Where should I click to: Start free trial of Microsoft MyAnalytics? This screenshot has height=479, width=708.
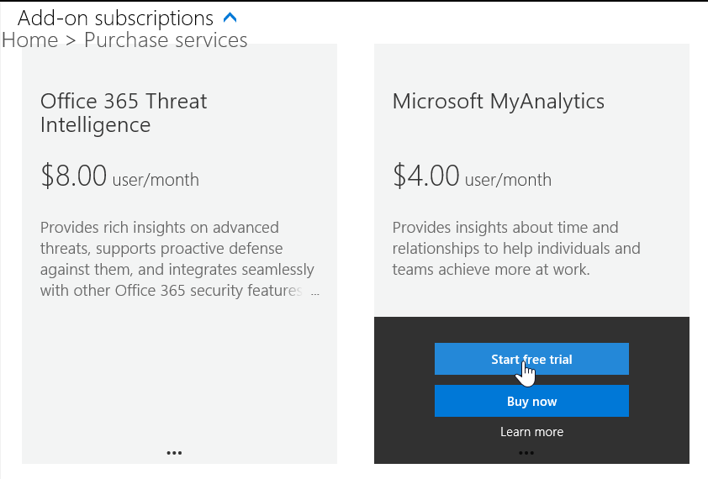(x=531, y=359)
